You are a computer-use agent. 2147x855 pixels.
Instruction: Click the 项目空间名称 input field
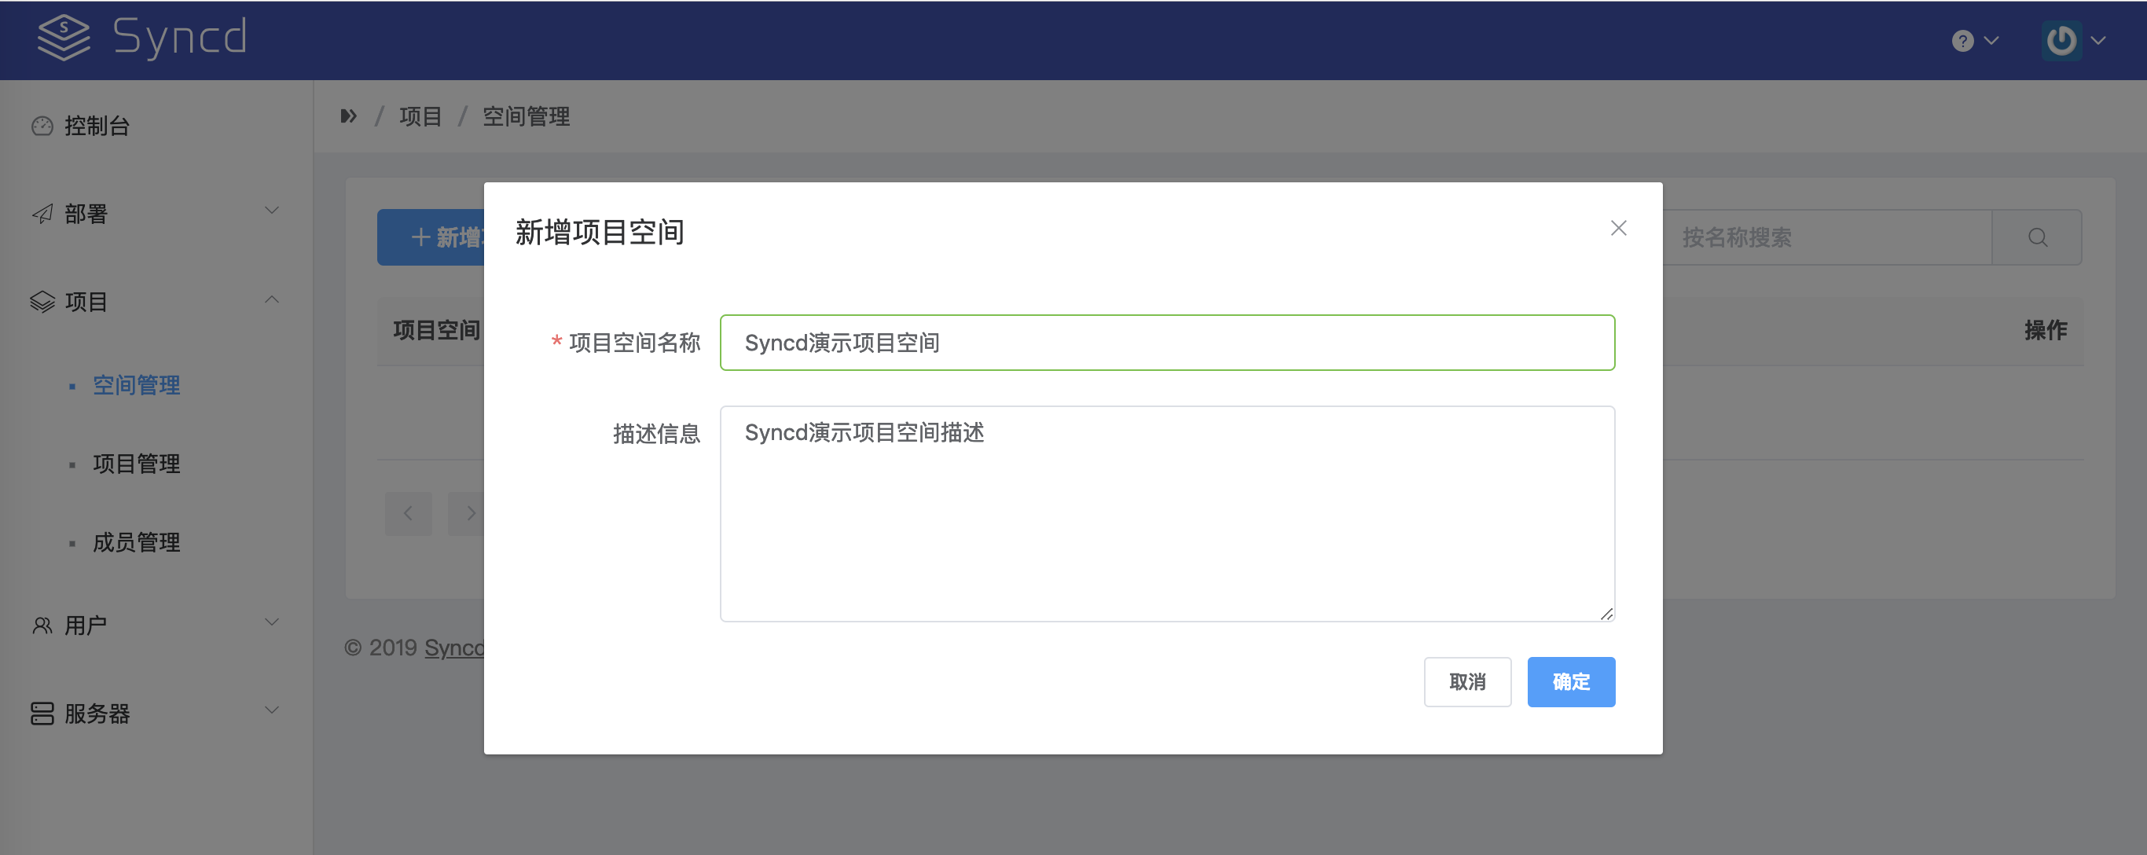(x=1167, y=343)
